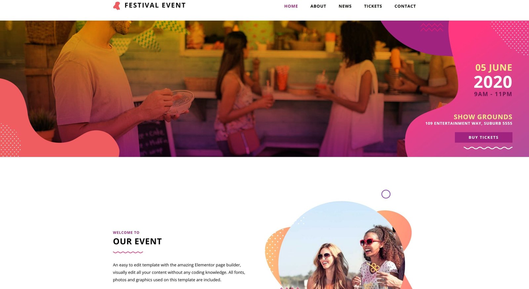The height and width of the screenshot is (289, 529).
Task: Click the Our Event heading
Action: [137, 241]
